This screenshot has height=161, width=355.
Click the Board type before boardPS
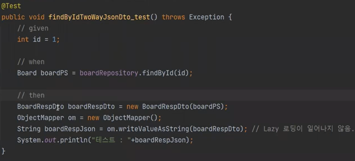[27, 73]
